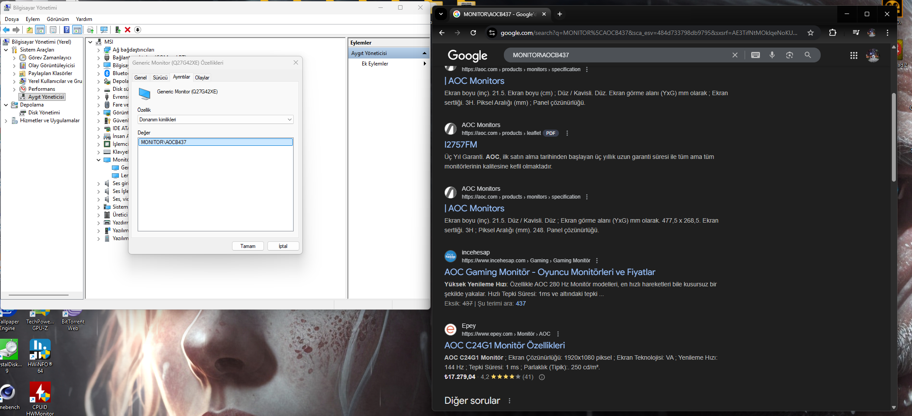The image size is (912, 416).
Task: Click the Google results page scrollbar
Action: point(894,138)
